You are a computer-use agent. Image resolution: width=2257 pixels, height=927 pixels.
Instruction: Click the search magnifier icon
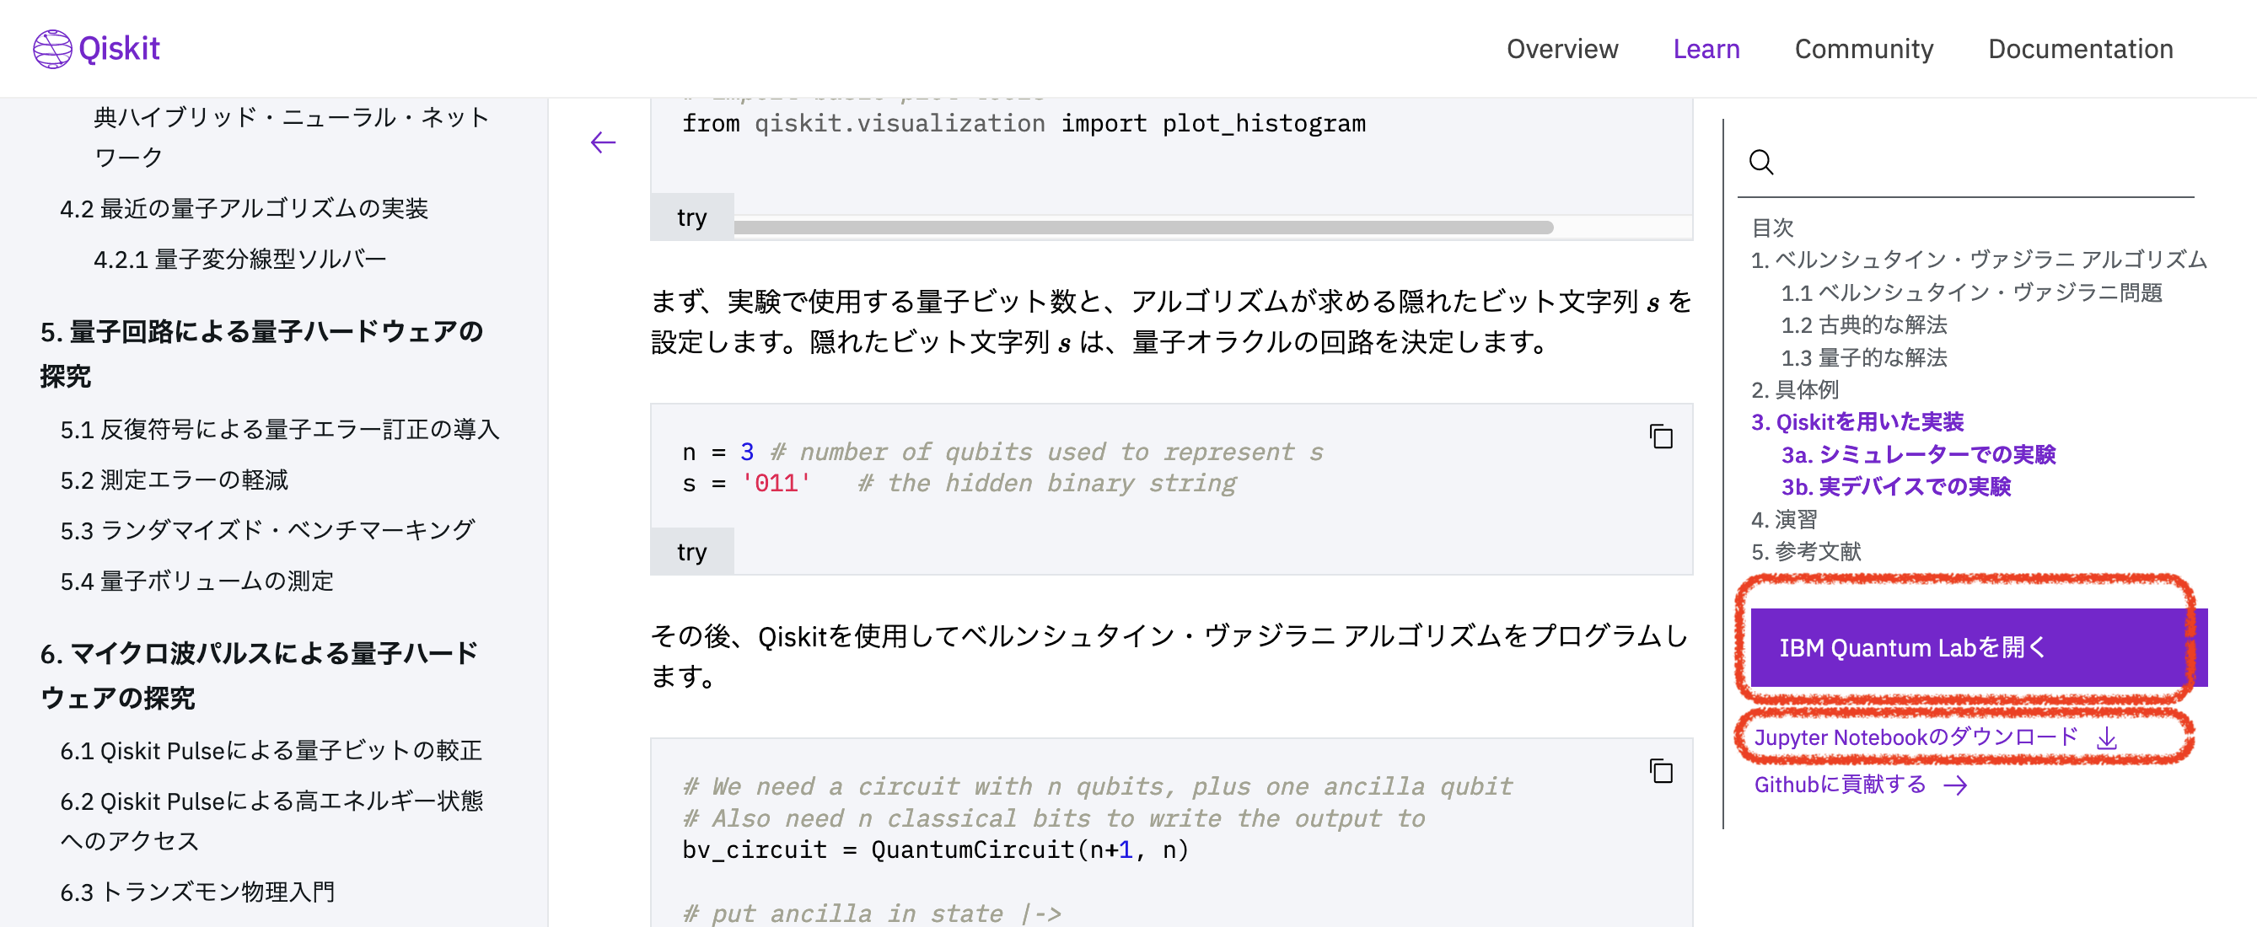[x=1761, y=162]
